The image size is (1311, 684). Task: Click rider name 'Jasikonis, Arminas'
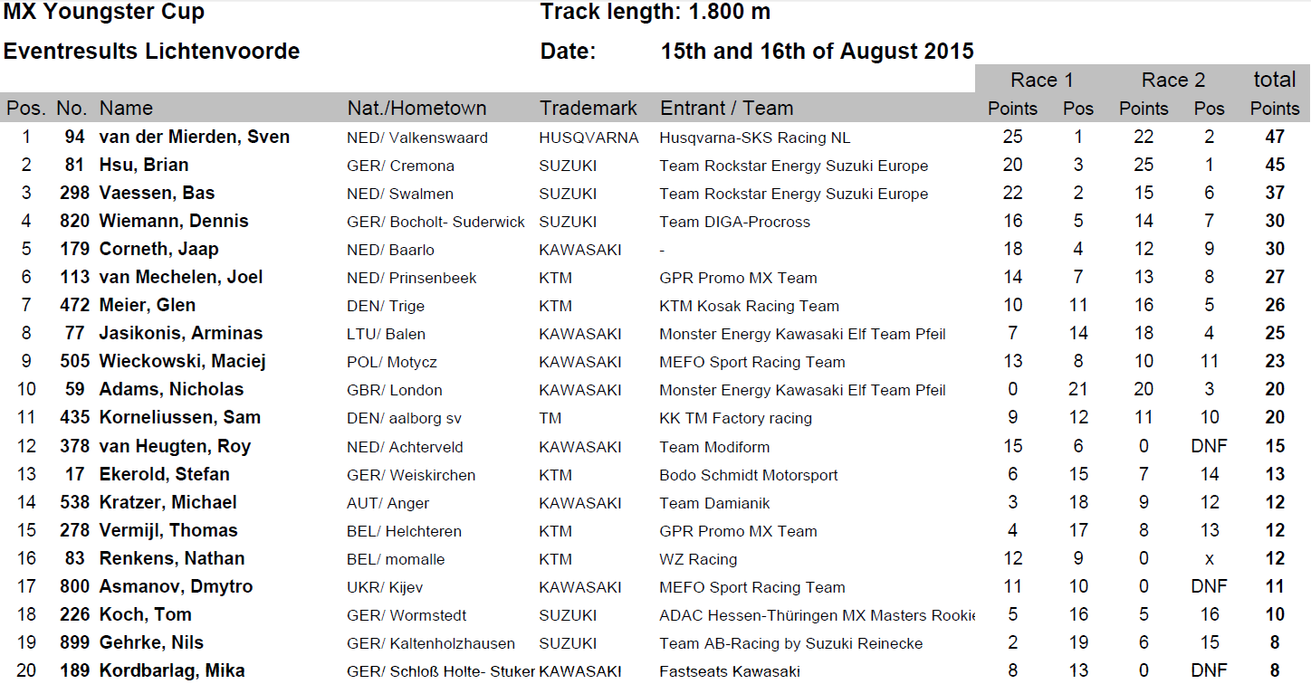pos(181,334)
